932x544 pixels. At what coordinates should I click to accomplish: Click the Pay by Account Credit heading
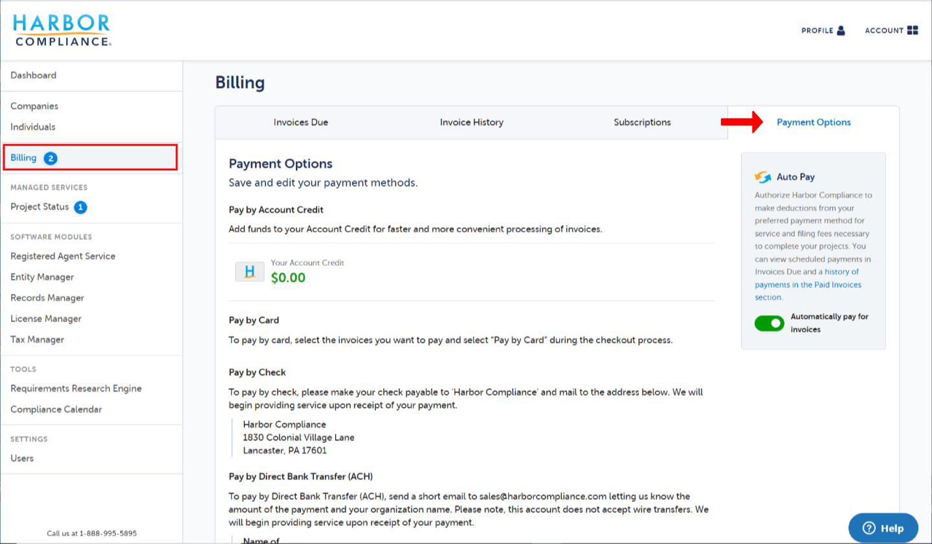[276, 210]
